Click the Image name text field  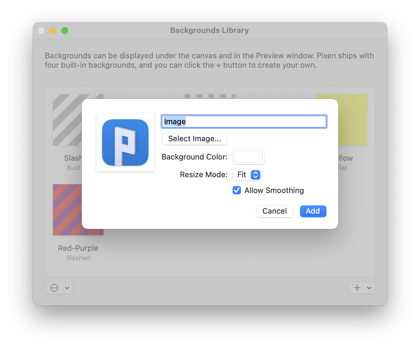pos(244,122)
